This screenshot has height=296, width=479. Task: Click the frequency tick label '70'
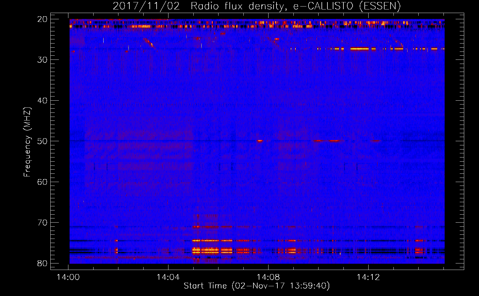click(x=43, y=223)
